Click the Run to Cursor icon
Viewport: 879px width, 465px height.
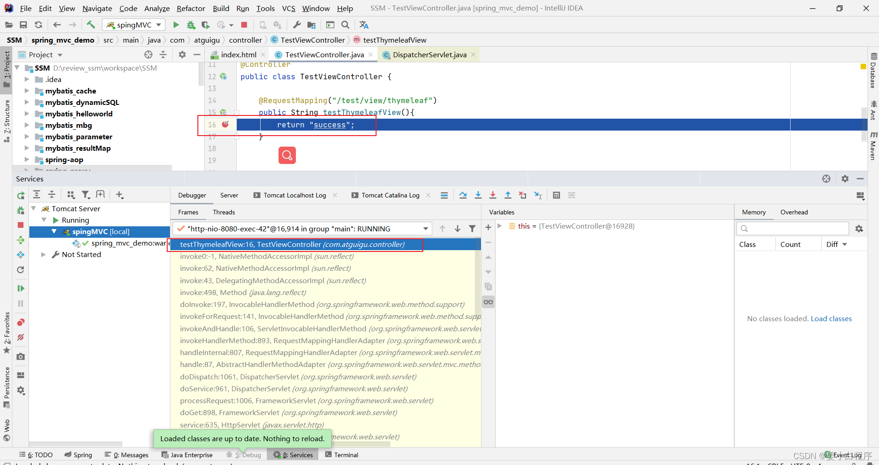click(538, 195)
